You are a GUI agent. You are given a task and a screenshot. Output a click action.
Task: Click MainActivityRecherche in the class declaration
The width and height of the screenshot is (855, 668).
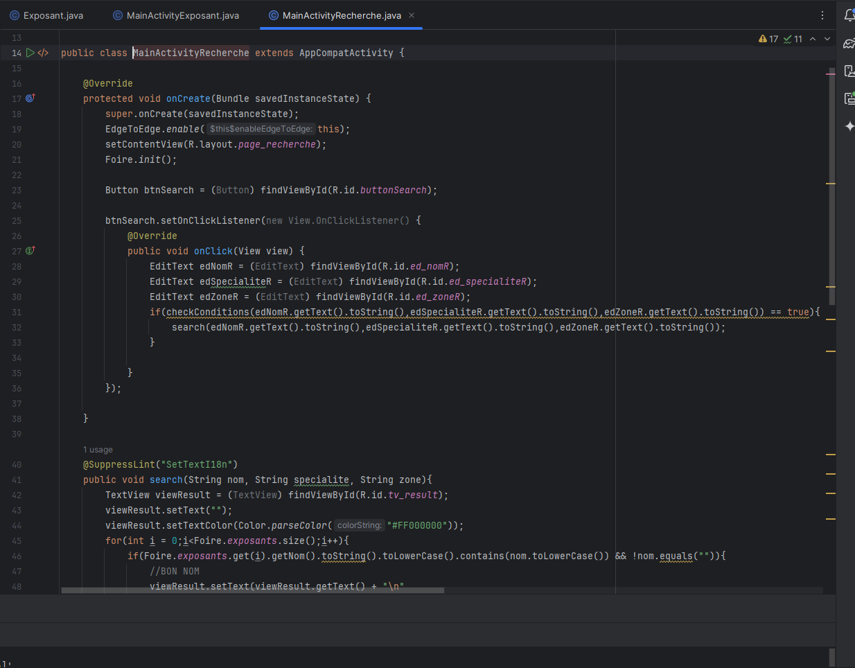(191, 53)
